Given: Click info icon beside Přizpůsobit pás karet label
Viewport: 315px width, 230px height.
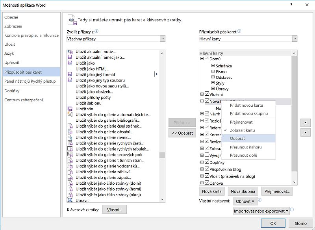Looking at the screenshot, I should coord(239,31).
